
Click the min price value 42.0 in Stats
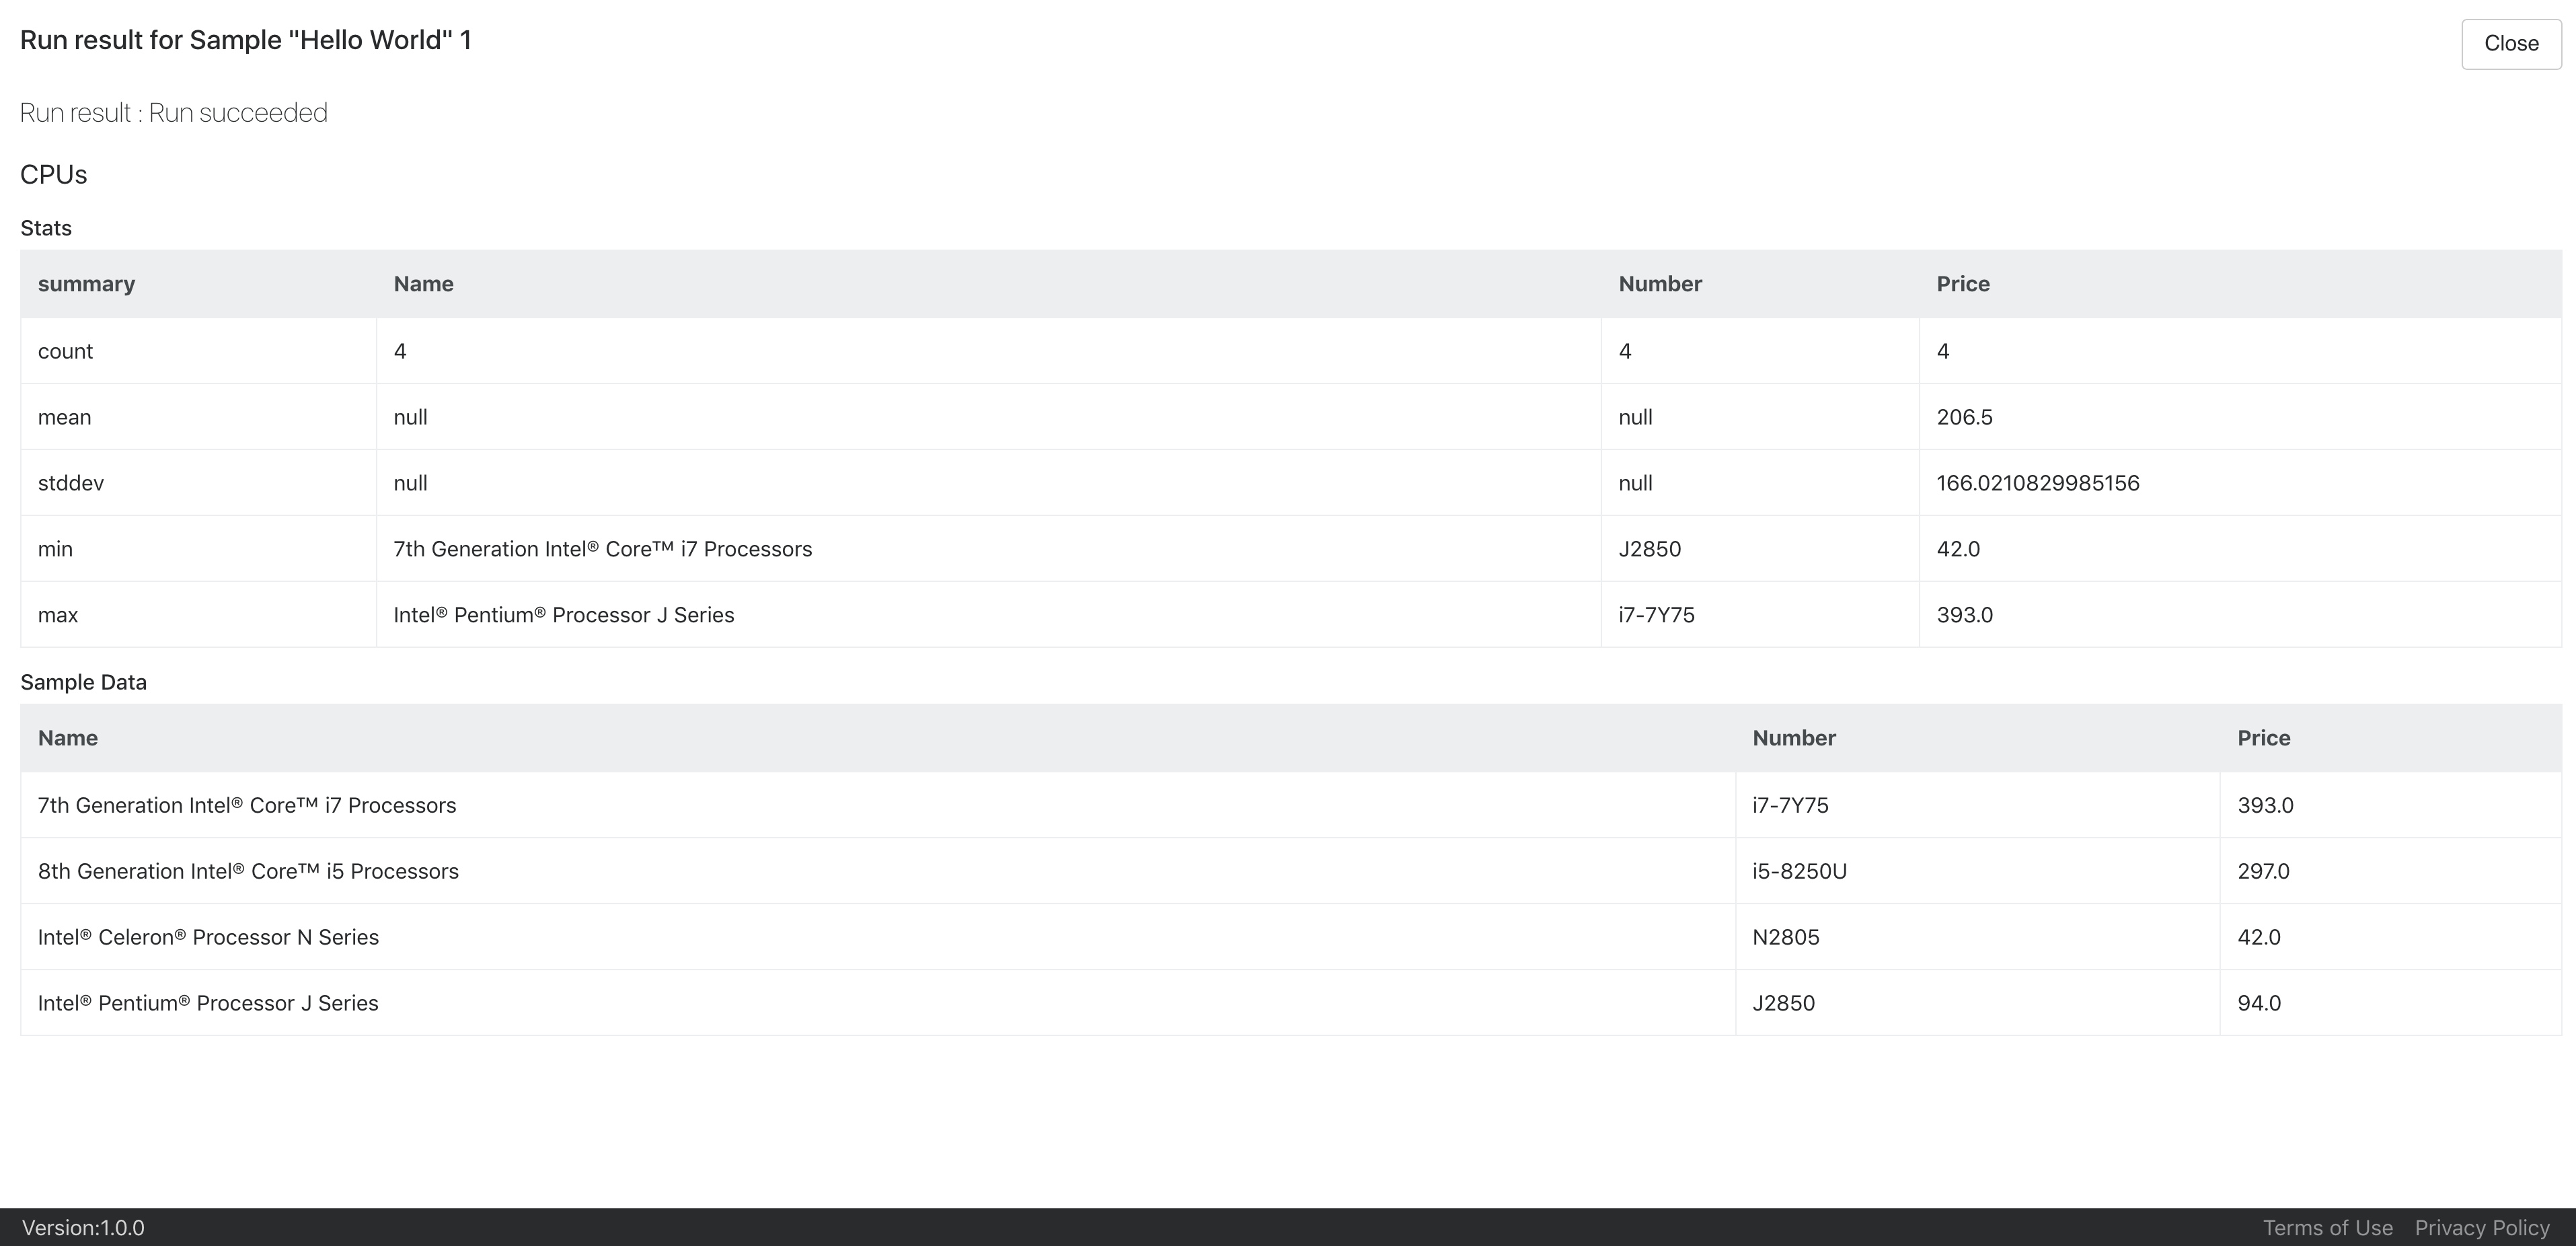1958,549
